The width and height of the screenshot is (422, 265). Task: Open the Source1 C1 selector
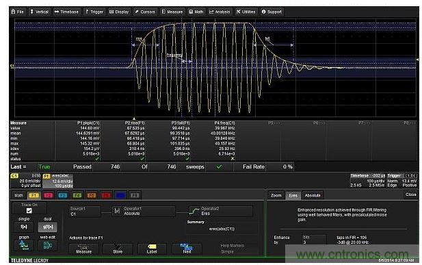[85, 212]
